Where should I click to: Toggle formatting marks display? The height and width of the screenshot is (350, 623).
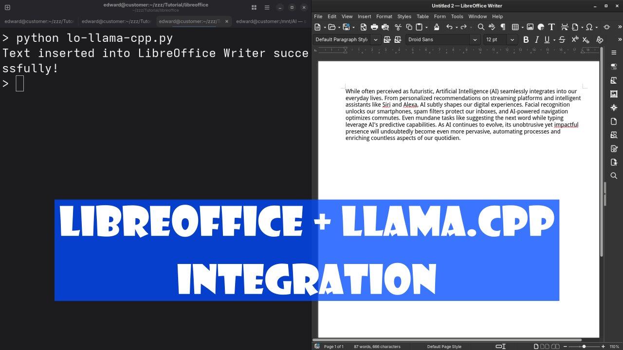[503, 27]
